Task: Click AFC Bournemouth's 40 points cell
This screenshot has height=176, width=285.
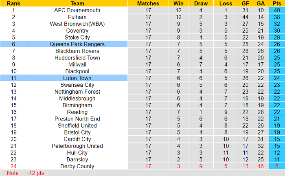Action: 277,10
